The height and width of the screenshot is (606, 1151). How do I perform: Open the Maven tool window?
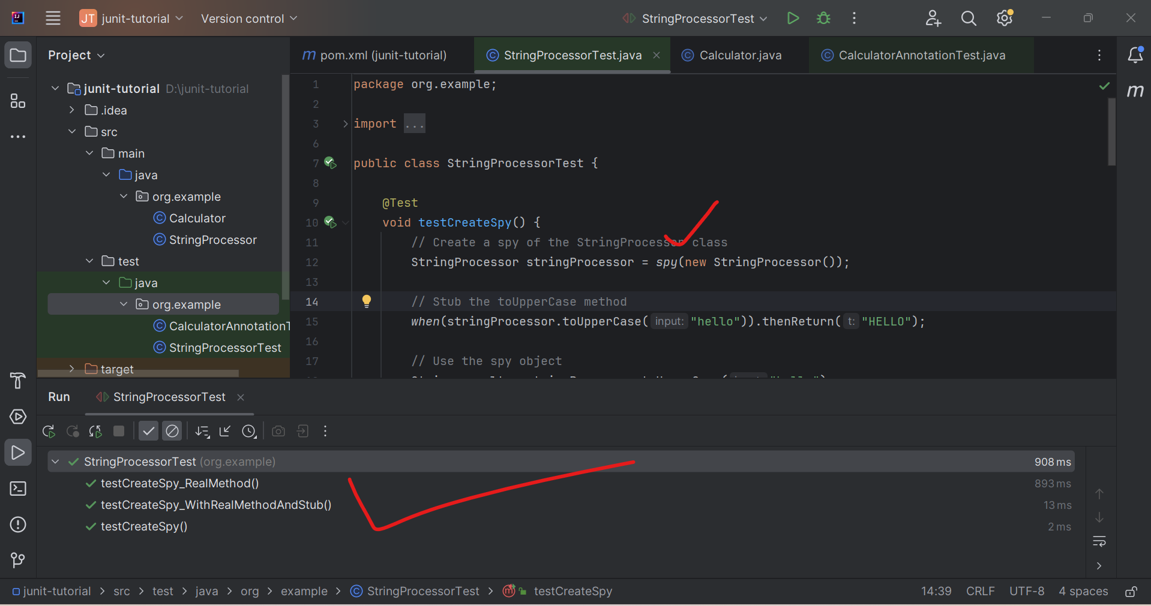tap(1135, 91)
